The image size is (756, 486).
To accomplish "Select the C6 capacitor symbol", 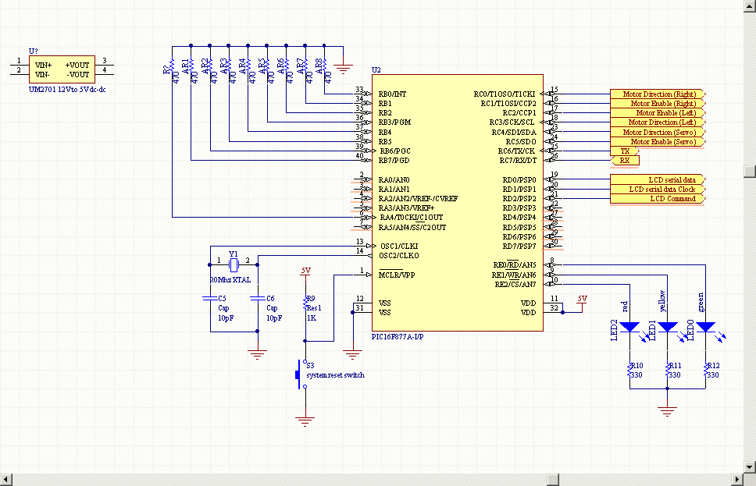I will (x=257, y=298).
